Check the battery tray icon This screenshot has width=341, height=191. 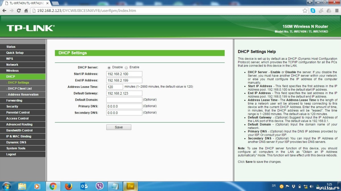(300, 186)
